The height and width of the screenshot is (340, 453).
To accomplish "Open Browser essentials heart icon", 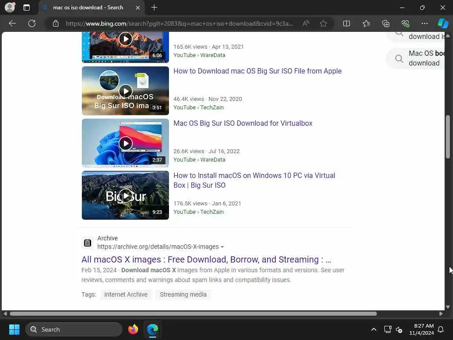I will point(405,23).
